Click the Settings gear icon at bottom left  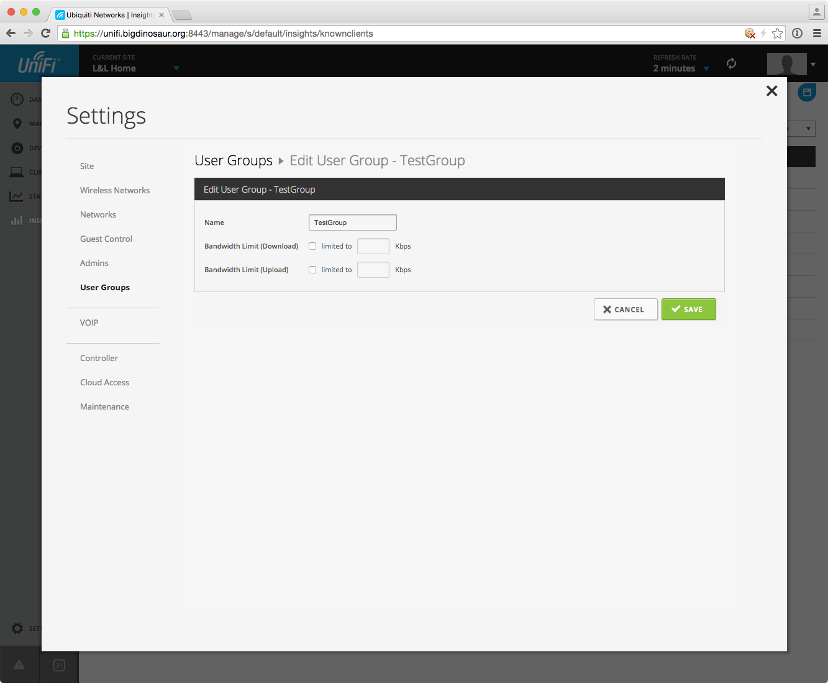(17, 628)
